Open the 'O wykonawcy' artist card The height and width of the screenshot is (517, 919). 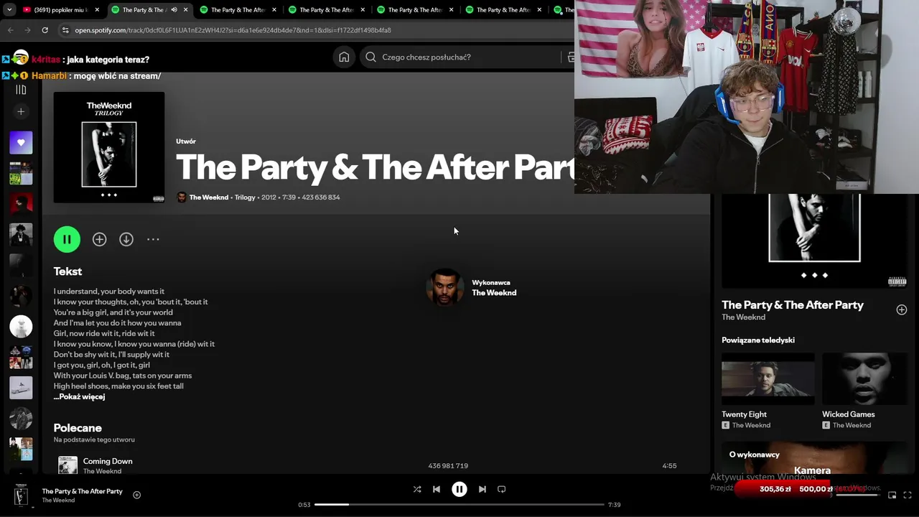814,458
